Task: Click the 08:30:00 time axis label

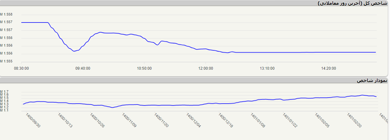Action: [x=21, y=68]
